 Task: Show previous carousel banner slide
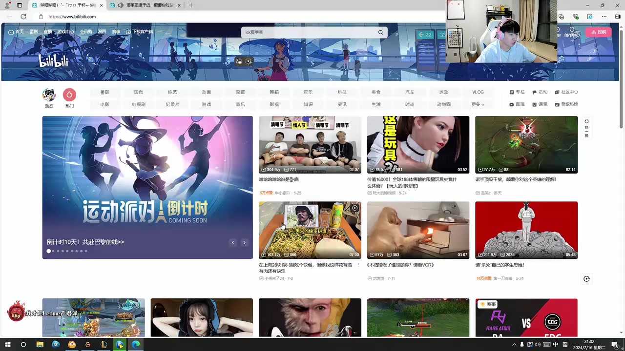233,242
